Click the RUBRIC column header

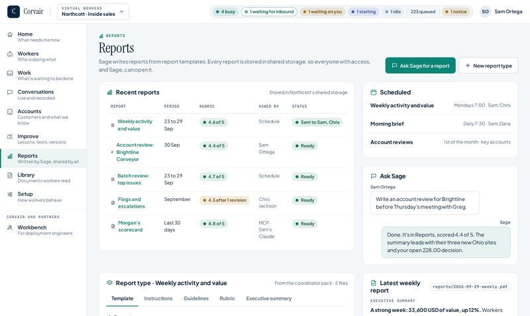pyautogui.click(x=207, y=106)
